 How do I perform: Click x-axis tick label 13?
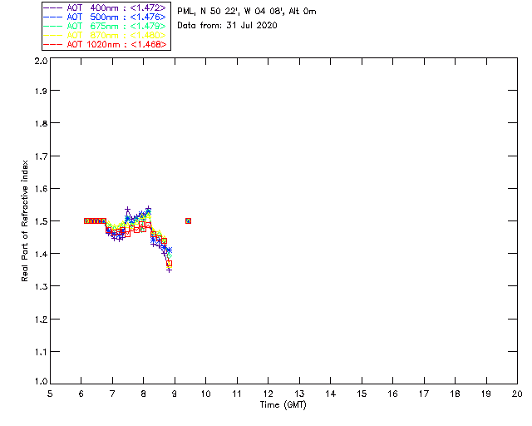[299, 394]
